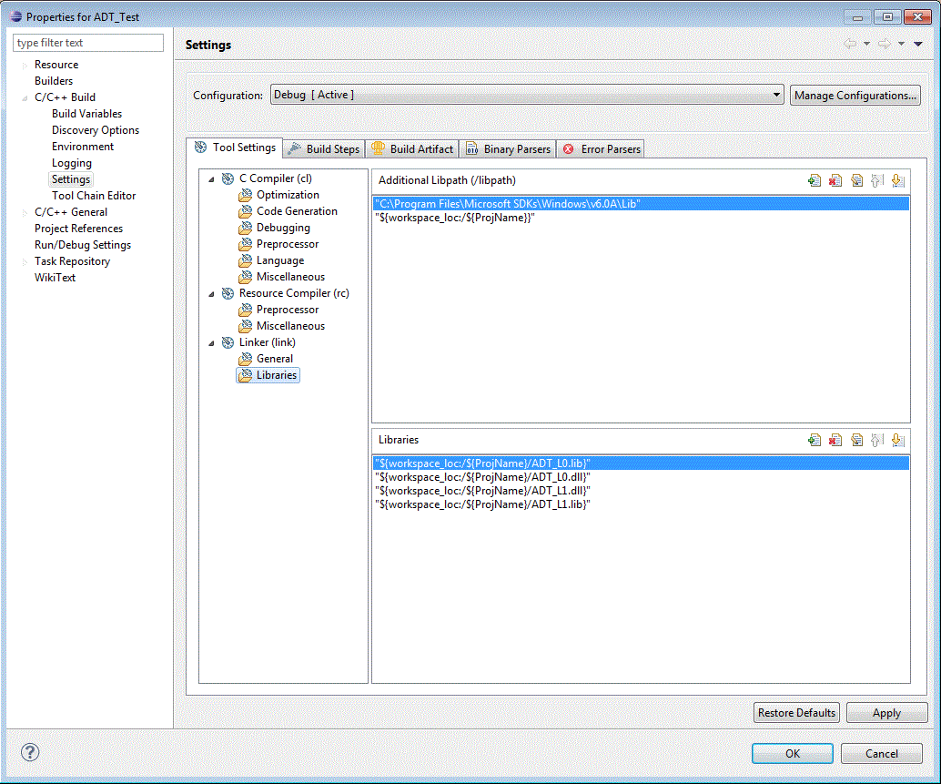The image size is (941, 784).
Task: Click Move Down icon in Libraries toolbar
Action: (x=897, y=441)
